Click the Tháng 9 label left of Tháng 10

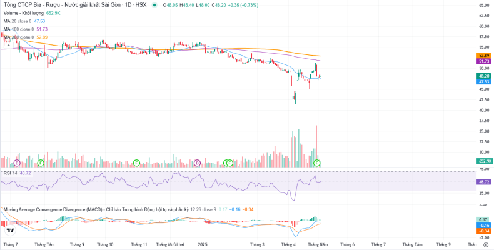(77, 244)
